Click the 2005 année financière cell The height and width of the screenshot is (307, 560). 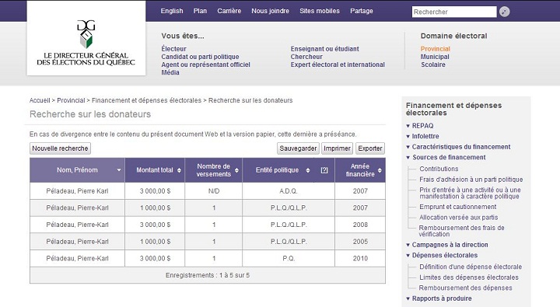[360, 242]
